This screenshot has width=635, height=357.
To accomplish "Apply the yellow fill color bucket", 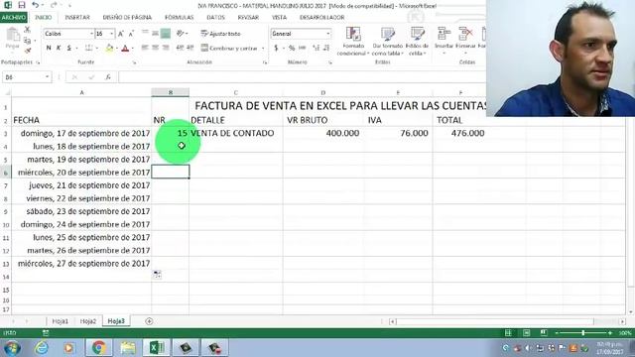I will click(109, 49).
